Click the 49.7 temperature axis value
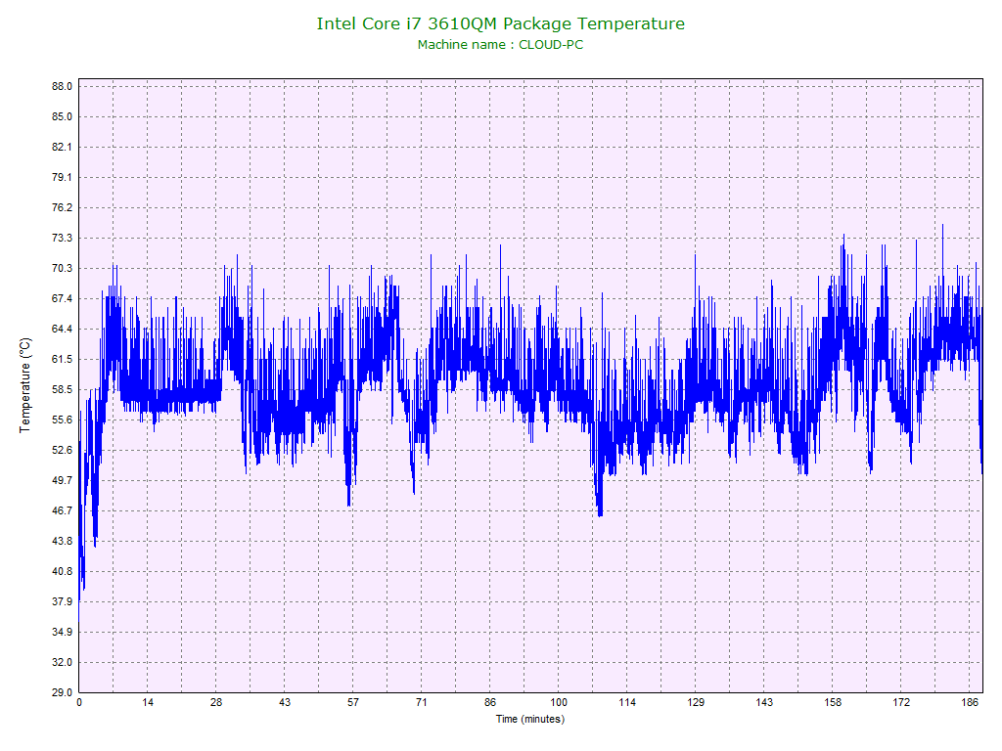The image size is (1002, 751). click(x=62, y=480)
